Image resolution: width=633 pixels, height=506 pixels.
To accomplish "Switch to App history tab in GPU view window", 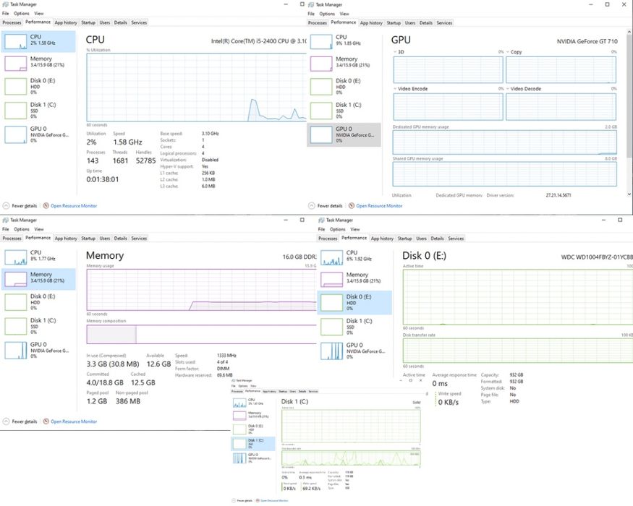I will click(371, 23).
